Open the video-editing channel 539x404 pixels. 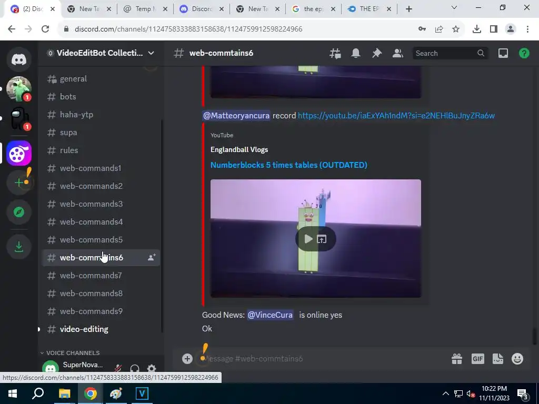[101, 329]
